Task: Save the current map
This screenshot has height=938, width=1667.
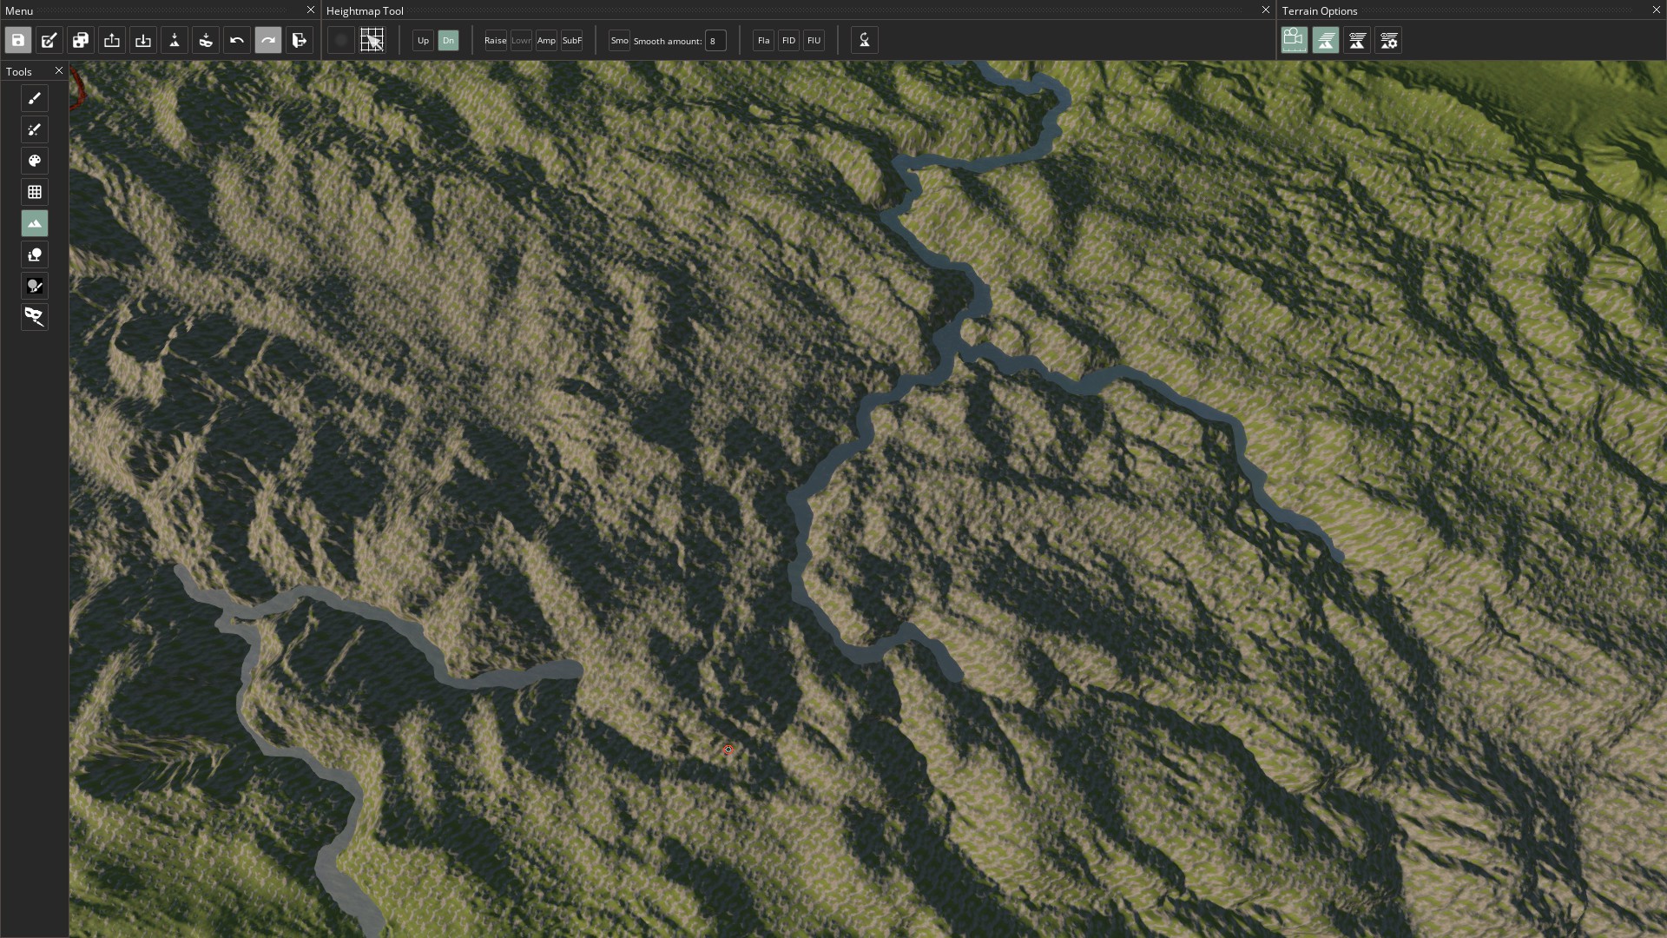Action: [x=17, y=40]
